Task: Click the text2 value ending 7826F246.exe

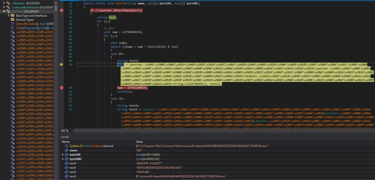Action: click(181, 176)
